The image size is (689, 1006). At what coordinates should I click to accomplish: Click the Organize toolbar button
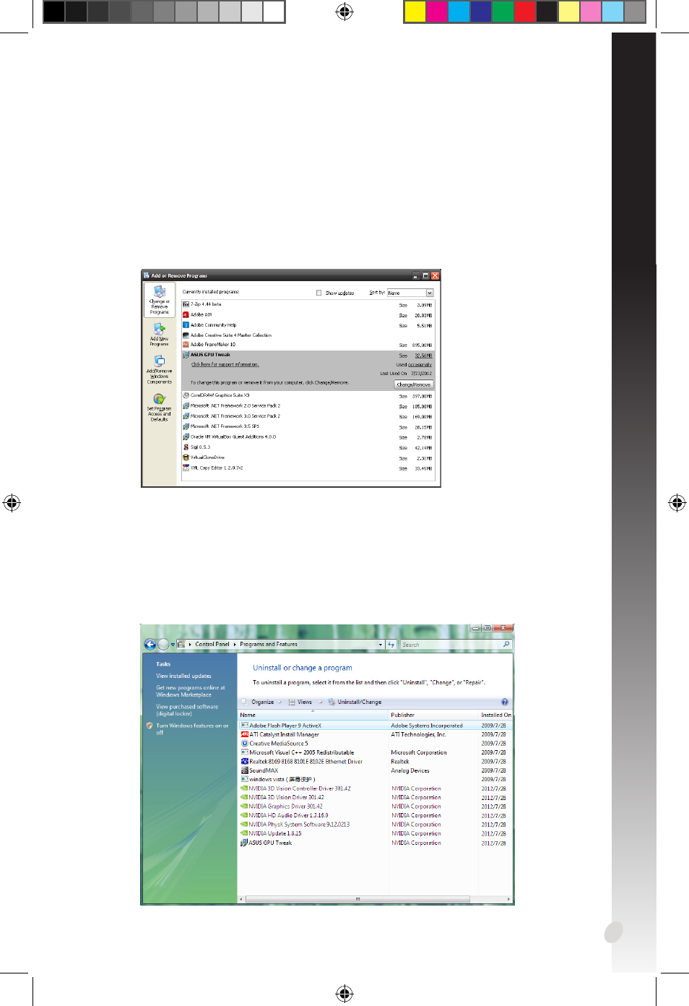263,702
